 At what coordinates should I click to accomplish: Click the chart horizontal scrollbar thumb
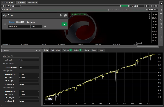[147, 46]
